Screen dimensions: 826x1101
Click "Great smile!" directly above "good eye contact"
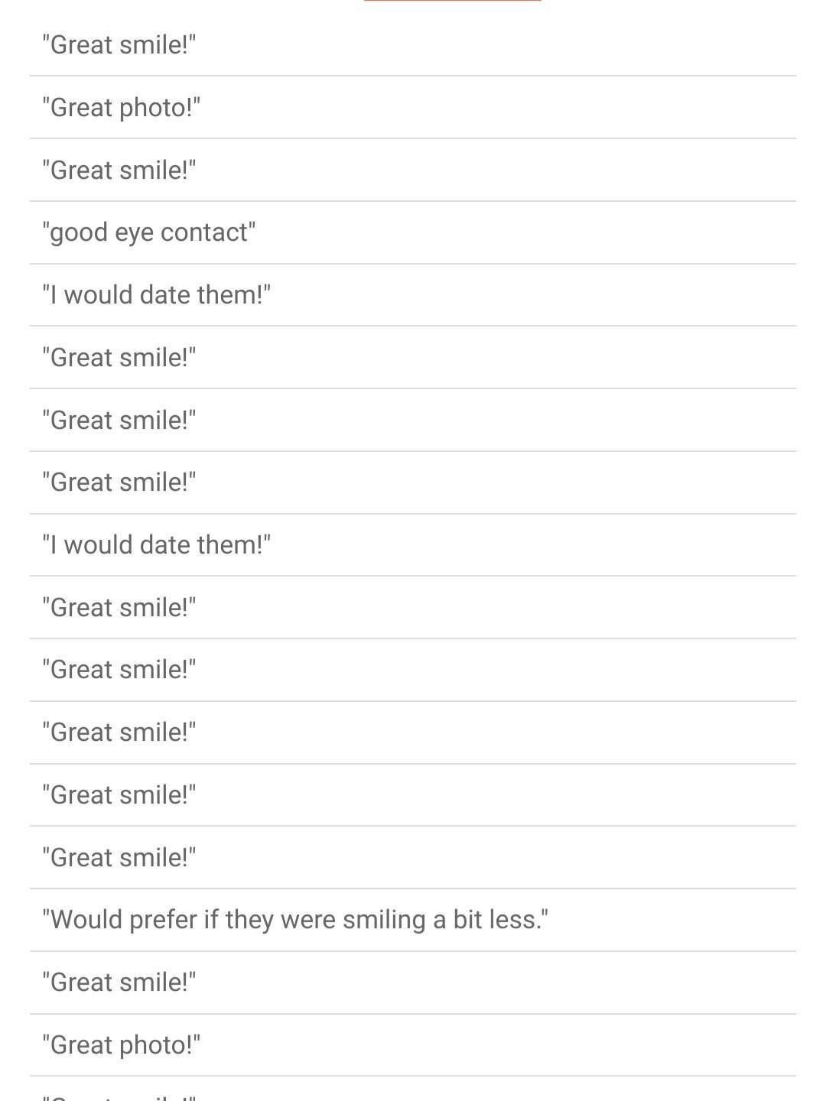click(x=119, y=171)
